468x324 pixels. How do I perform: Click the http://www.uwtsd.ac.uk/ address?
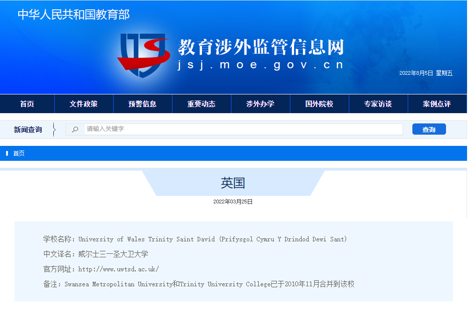118,269
